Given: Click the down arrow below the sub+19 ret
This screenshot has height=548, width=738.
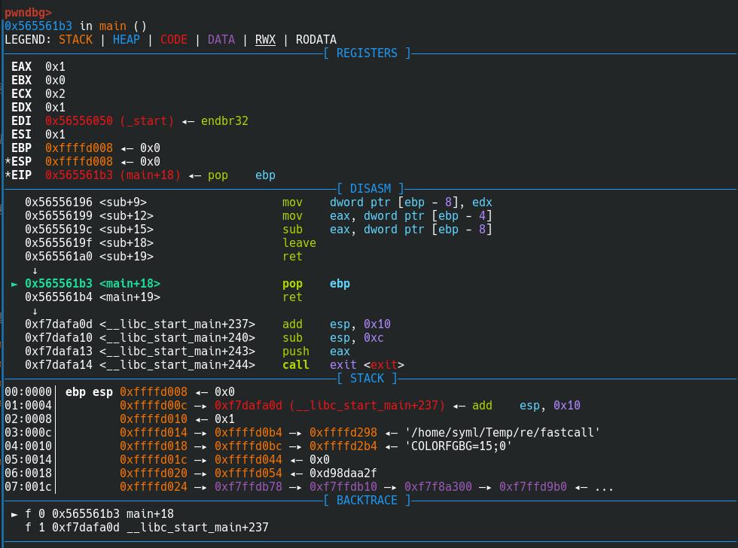Looking at the screenshot, I should pyautogui.click(x=35, y=270).
